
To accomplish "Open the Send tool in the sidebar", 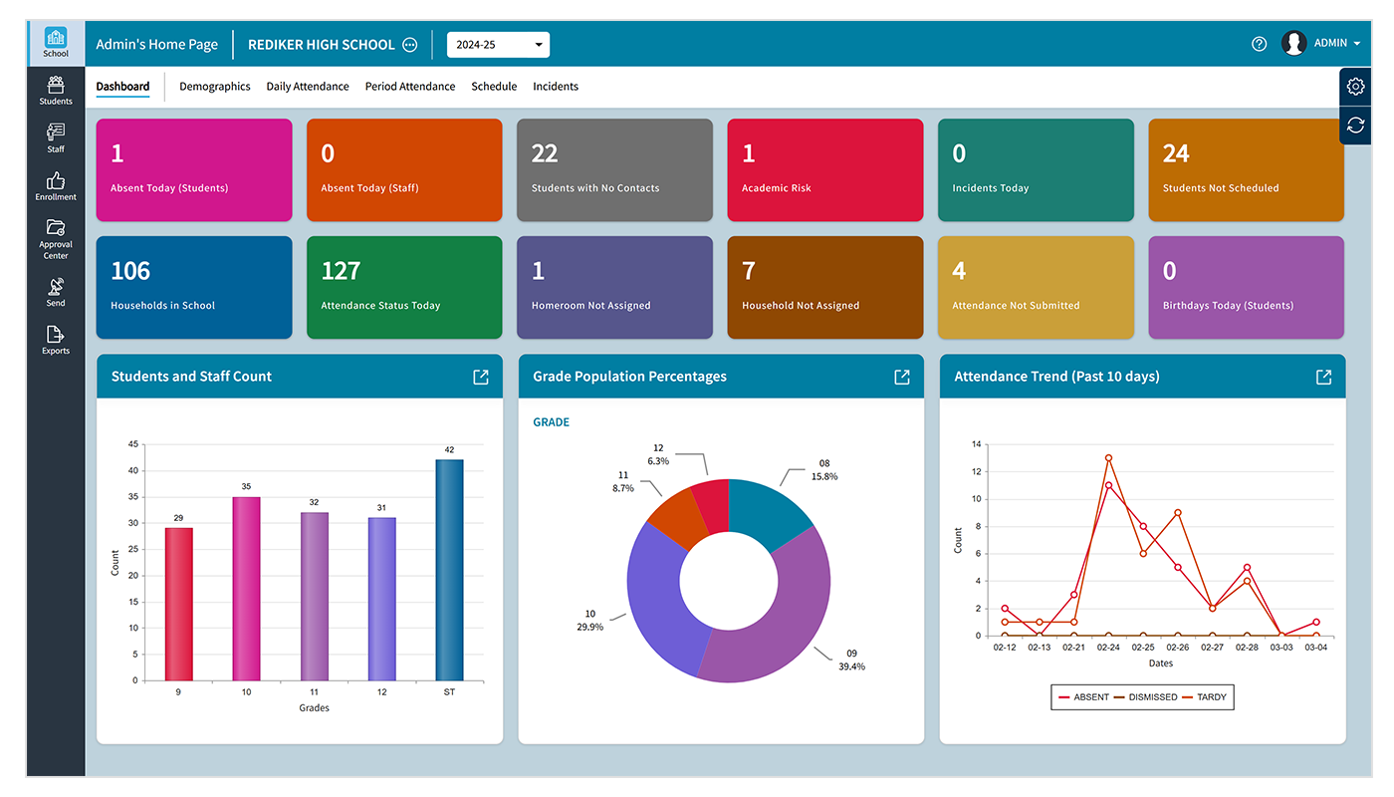I will (55, 291).
